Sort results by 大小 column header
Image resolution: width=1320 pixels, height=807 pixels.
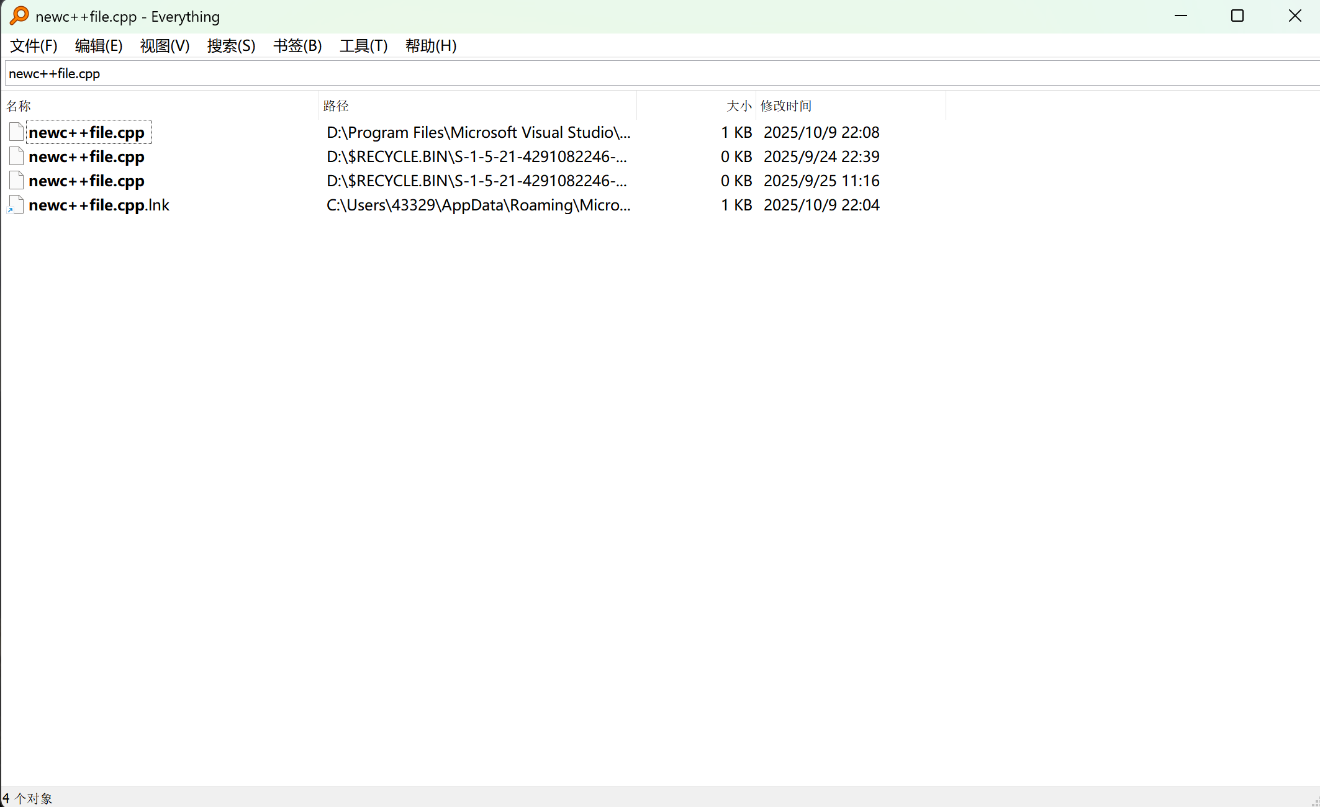coord(696,106)
